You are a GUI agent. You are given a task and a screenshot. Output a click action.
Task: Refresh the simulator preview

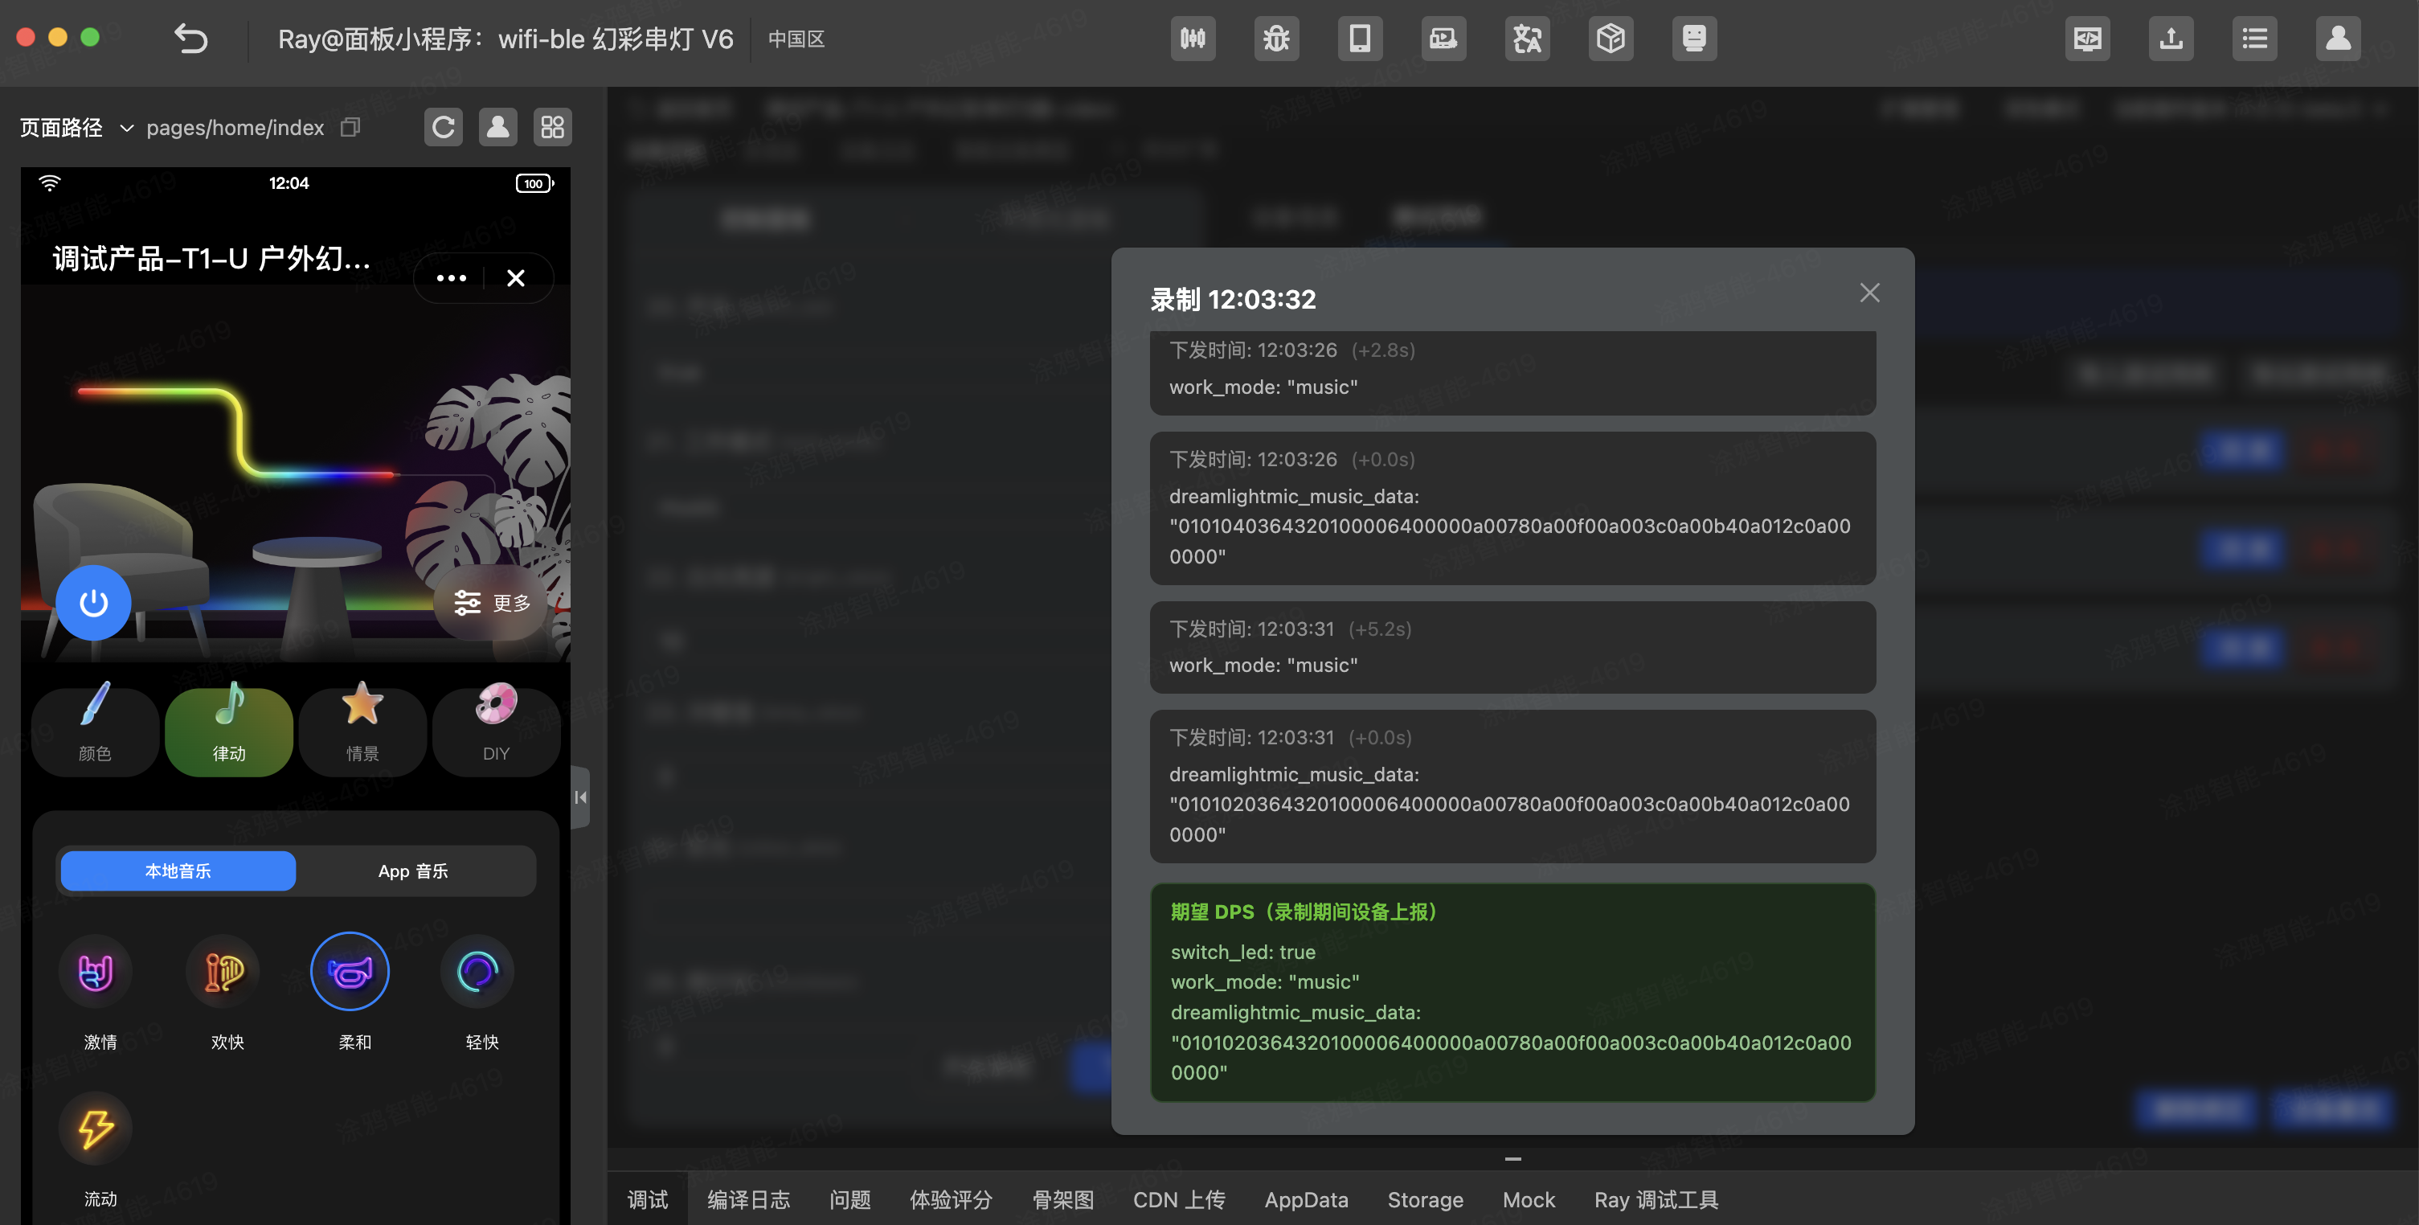(444, 127)
